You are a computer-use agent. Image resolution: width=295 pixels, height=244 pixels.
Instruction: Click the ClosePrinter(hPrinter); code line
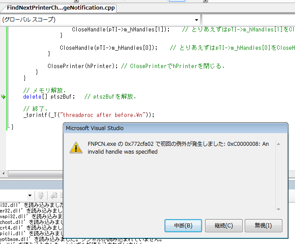pos(82,66)
